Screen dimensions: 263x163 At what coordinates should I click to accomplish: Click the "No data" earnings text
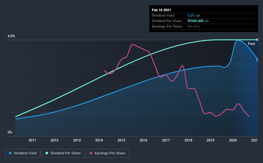pos(193,26)
